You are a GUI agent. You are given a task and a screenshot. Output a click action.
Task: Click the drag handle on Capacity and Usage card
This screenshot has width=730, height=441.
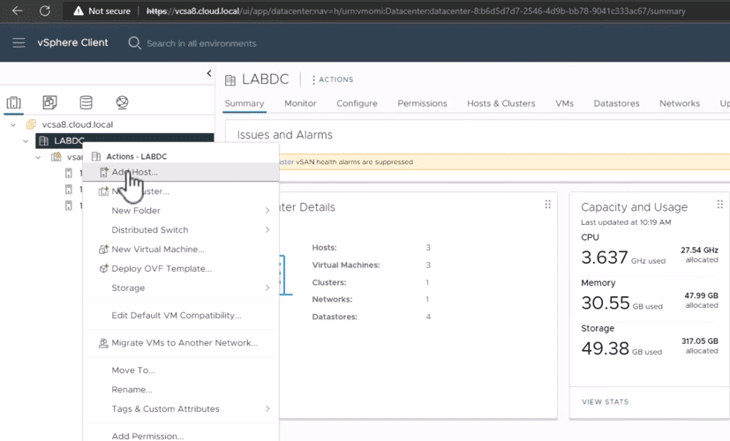719,205
